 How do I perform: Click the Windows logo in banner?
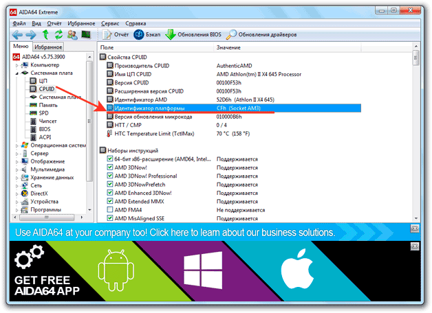click(x=203, y=270)
